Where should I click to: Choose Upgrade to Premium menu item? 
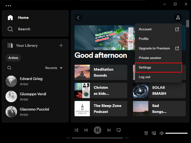tap(158, 48)
